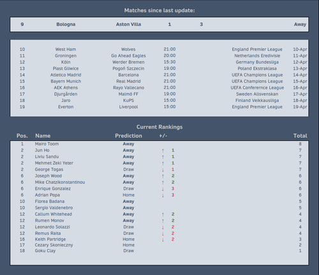This screenshot has width=319, height=275.
Task: Click Mairo Toom's total of 8
Action: pyautogui.click(x=300, y=144)
